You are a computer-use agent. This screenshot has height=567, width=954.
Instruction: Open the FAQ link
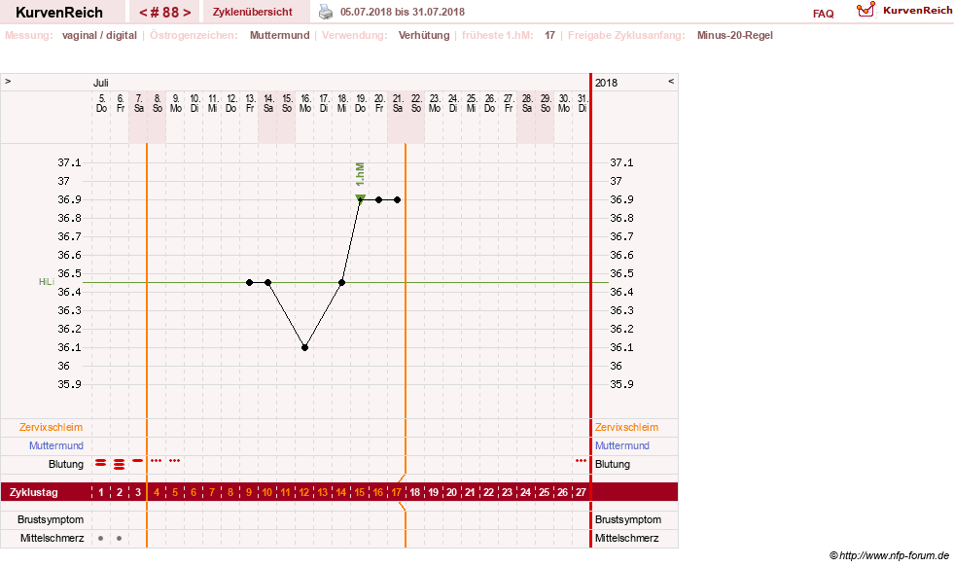(x=823, y=14)
